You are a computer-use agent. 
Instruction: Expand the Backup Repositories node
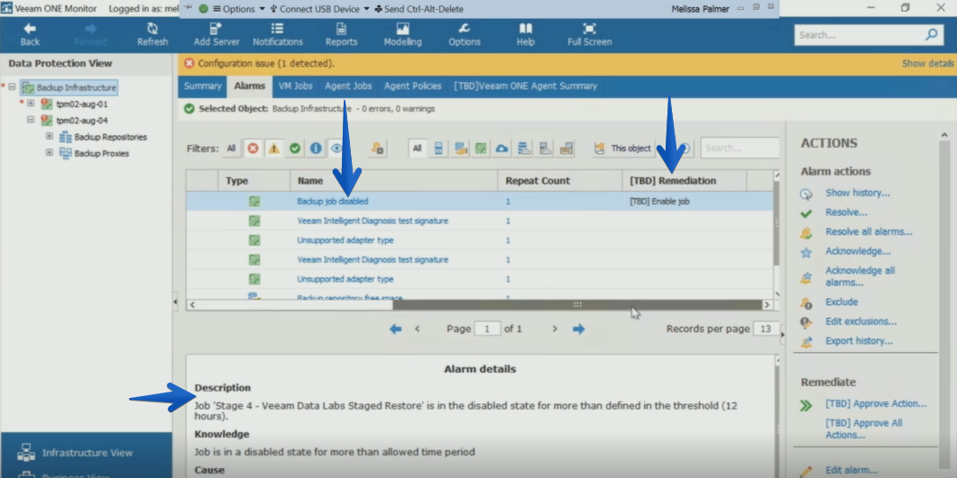coord(50,137)
